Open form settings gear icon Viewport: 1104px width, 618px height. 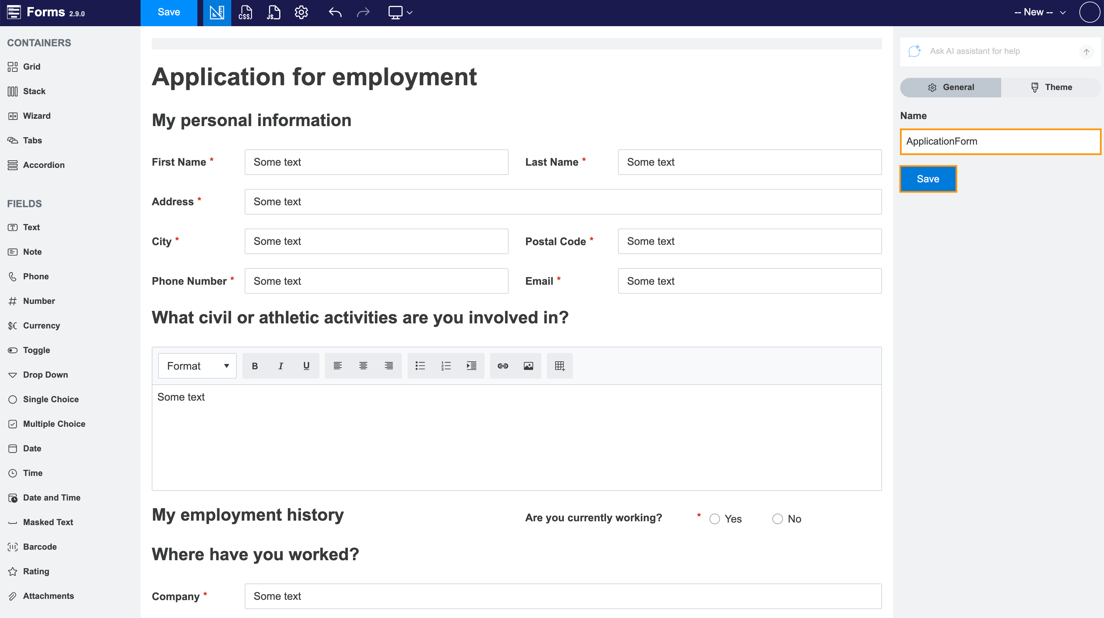click(301, 12)
